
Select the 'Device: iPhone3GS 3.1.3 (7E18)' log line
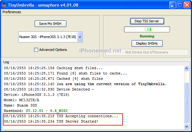click(x=37, y=95)
